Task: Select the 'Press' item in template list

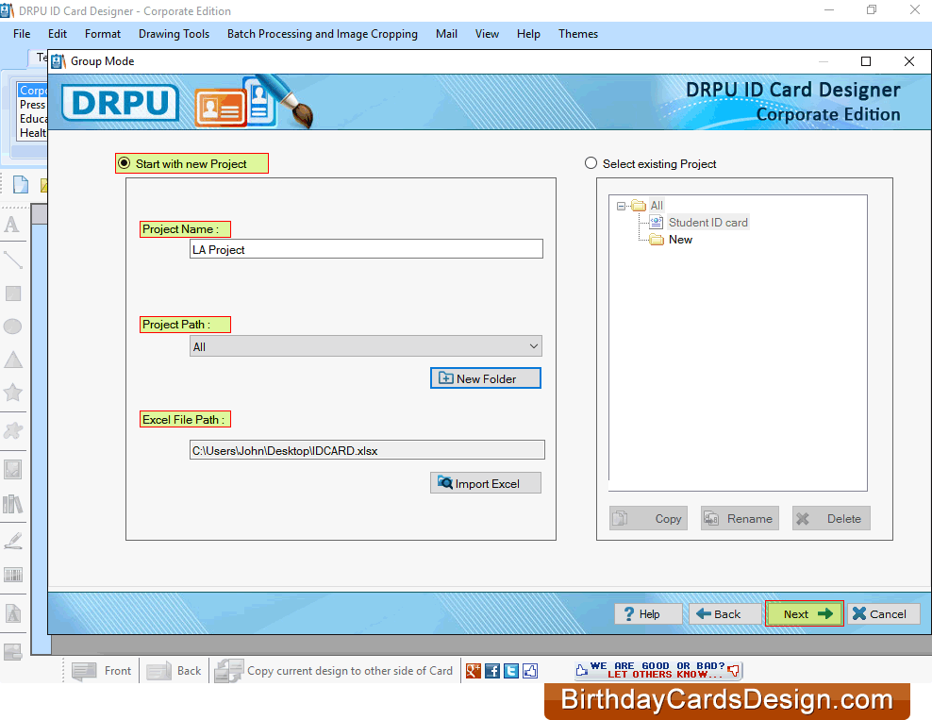Action: click(x=33, y=105)
